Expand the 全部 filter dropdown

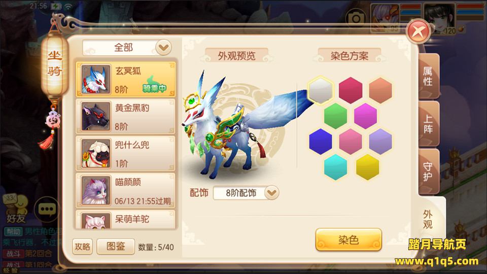click(127, 48)
